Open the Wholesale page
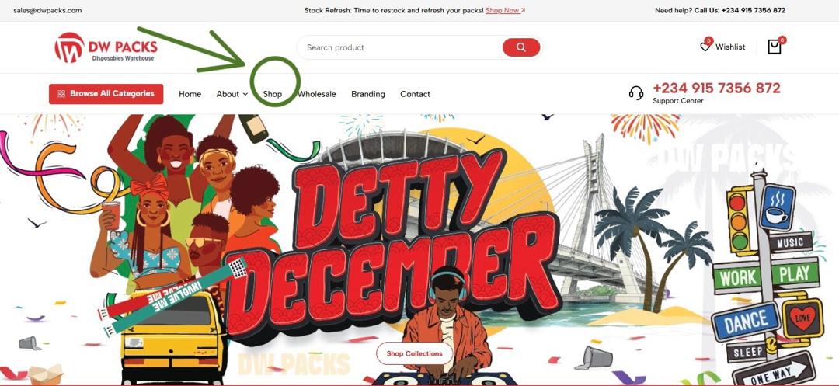 [317, 94]
